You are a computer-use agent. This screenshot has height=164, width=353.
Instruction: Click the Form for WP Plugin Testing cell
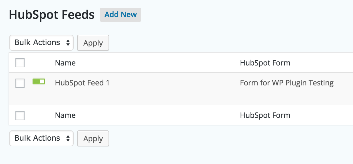(287, 83)
